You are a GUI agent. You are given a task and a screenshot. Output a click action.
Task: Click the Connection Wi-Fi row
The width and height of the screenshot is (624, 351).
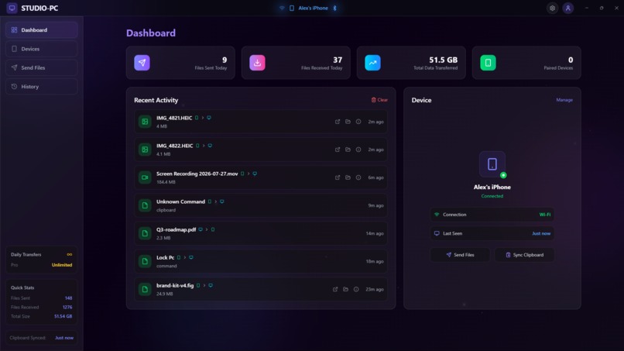492,215
